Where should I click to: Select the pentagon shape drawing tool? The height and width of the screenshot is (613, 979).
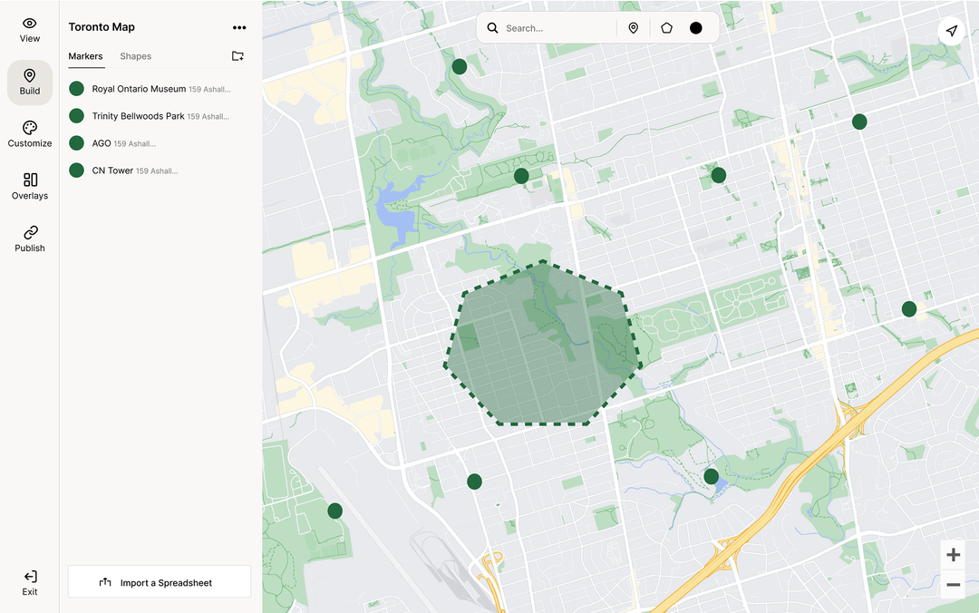666,28
